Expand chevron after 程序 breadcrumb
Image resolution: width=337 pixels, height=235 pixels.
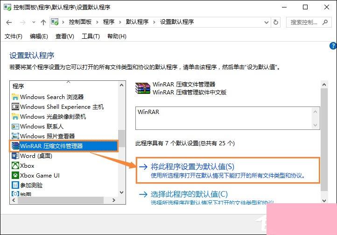click(120, 22)
